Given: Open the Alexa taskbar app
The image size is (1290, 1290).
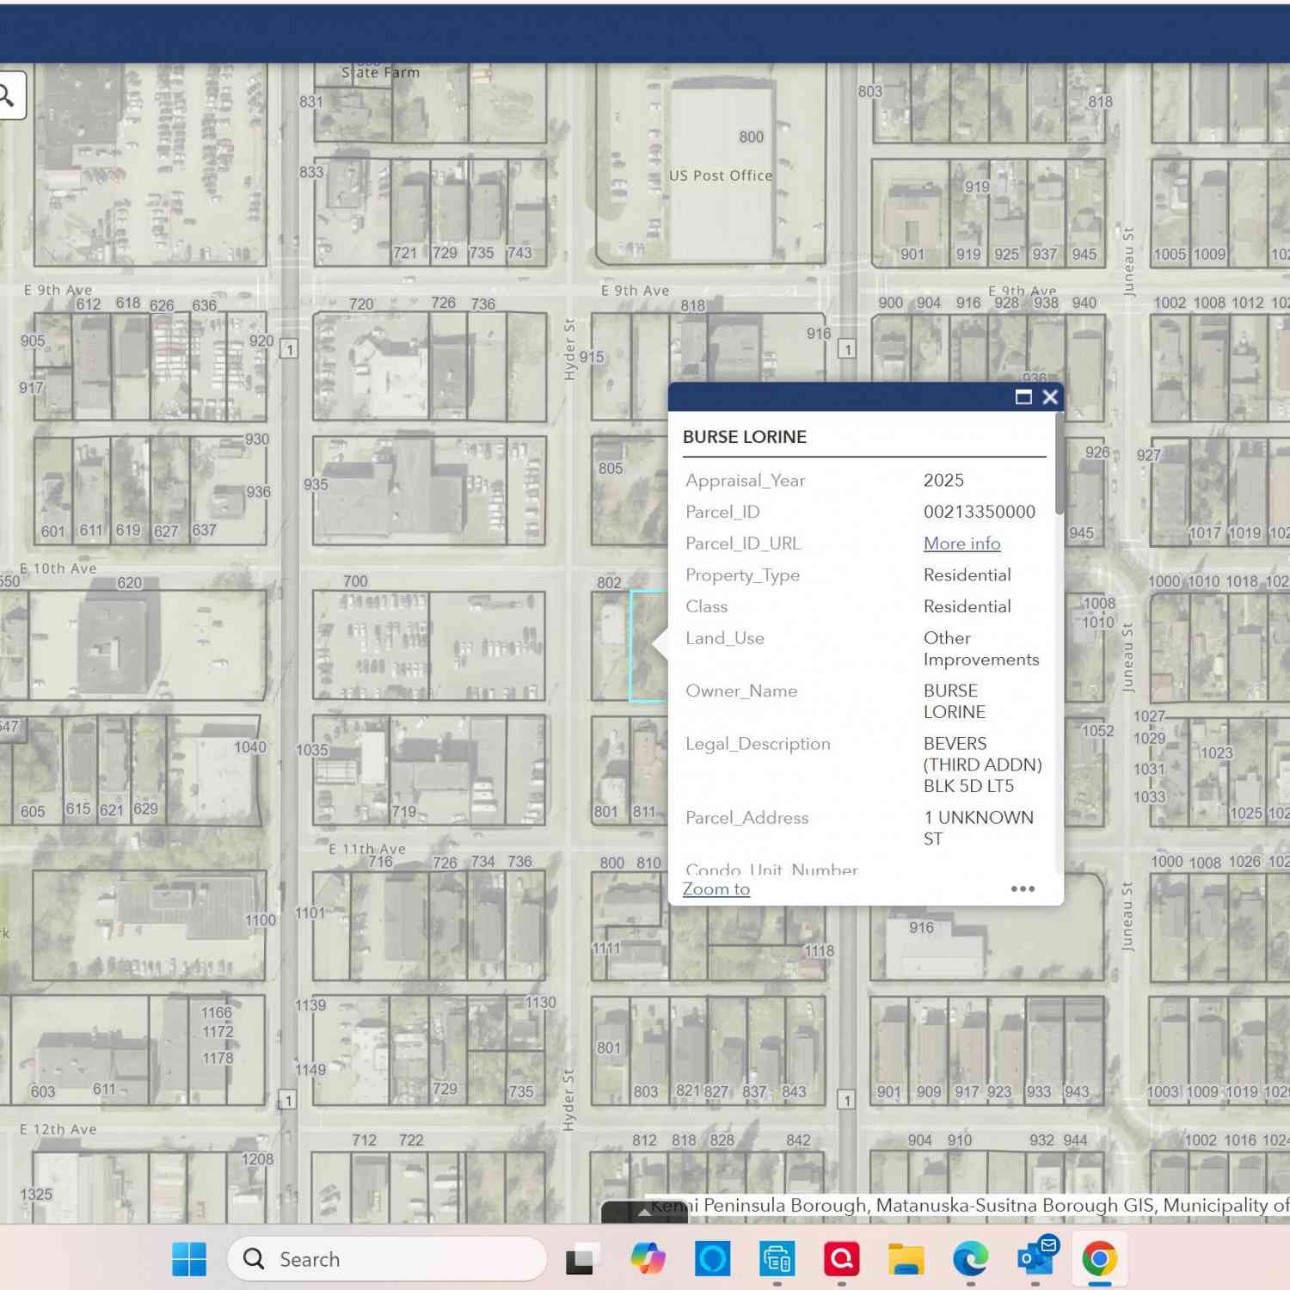Looking at the screenshot, I should 712,1259.
